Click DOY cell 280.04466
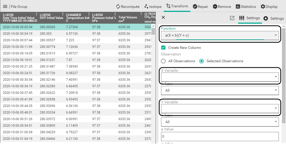The width and height of the screenshot is (286, 144). [x=47, y=138]
